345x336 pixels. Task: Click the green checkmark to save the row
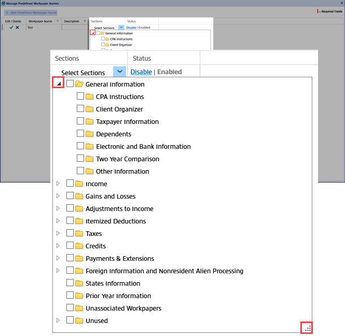[11, 27]
